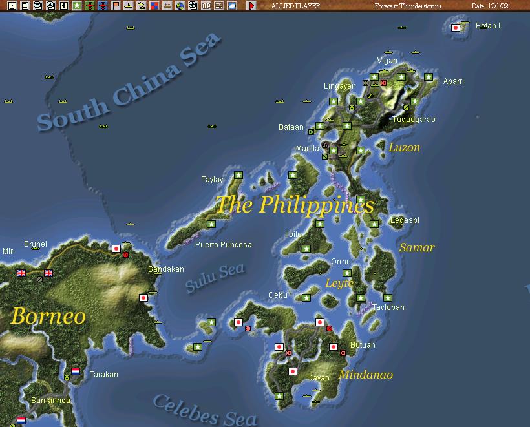The width and height of the screenshot is (530, 427).
Task: Click the 'Forecast: Thunderstorms' text
Action: pyautogui.click(x=408, y=6)
